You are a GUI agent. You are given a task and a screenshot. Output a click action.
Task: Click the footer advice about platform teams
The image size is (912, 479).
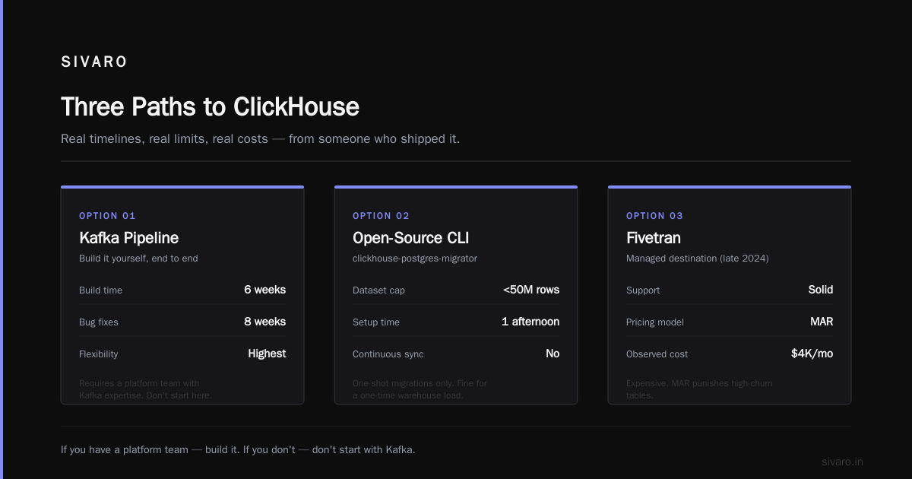coord(238,449)
